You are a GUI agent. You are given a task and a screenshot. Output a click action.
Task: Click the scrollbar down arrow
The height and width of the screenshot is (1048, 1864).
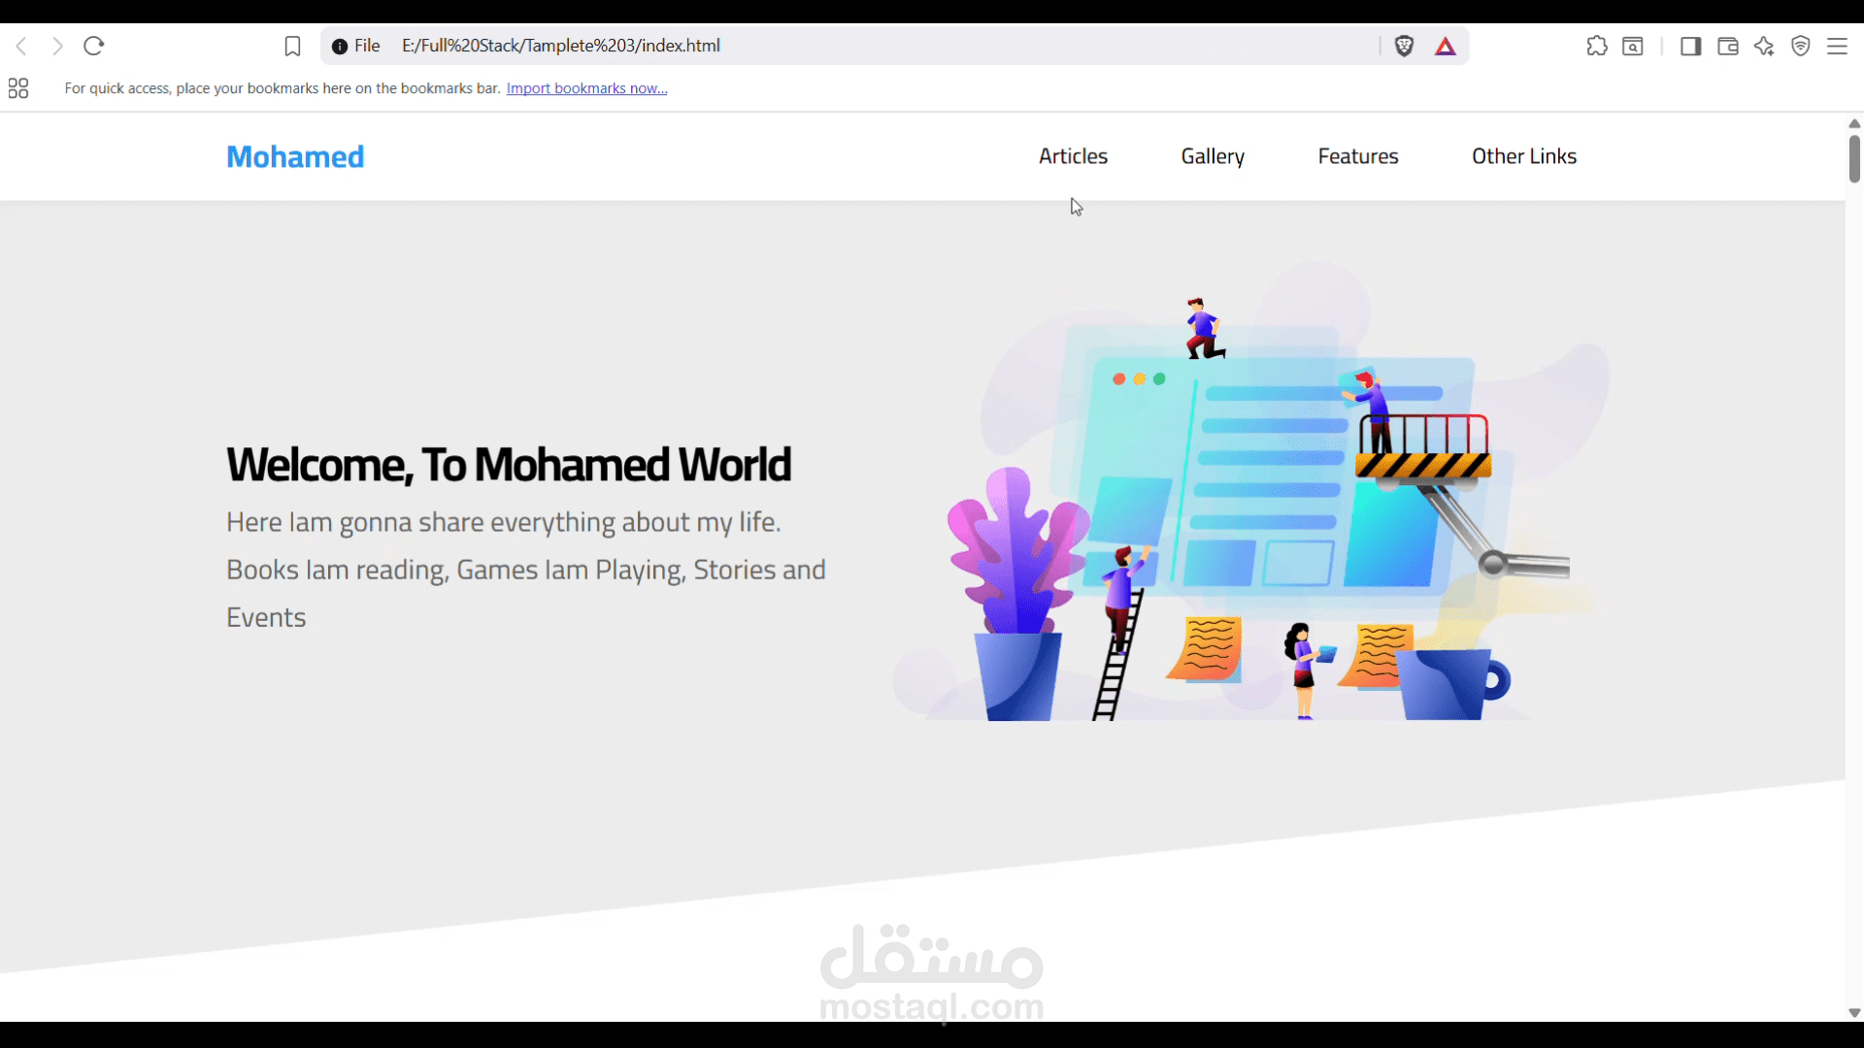[1854, 1012]
